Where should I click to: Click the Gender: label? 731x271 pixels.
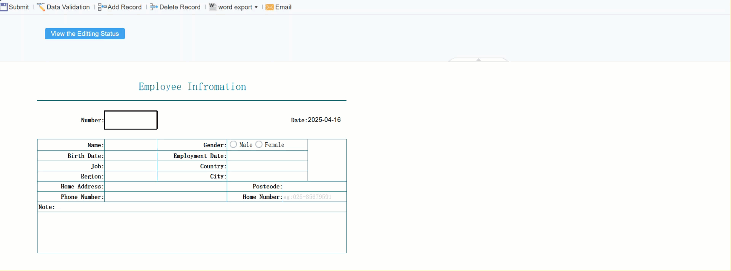point(215,145)
